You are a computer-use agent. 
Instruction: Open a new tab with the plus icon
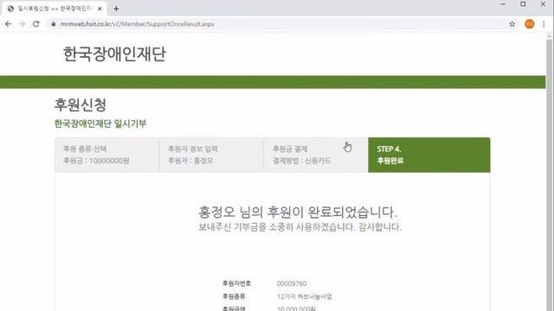(116, 9)
